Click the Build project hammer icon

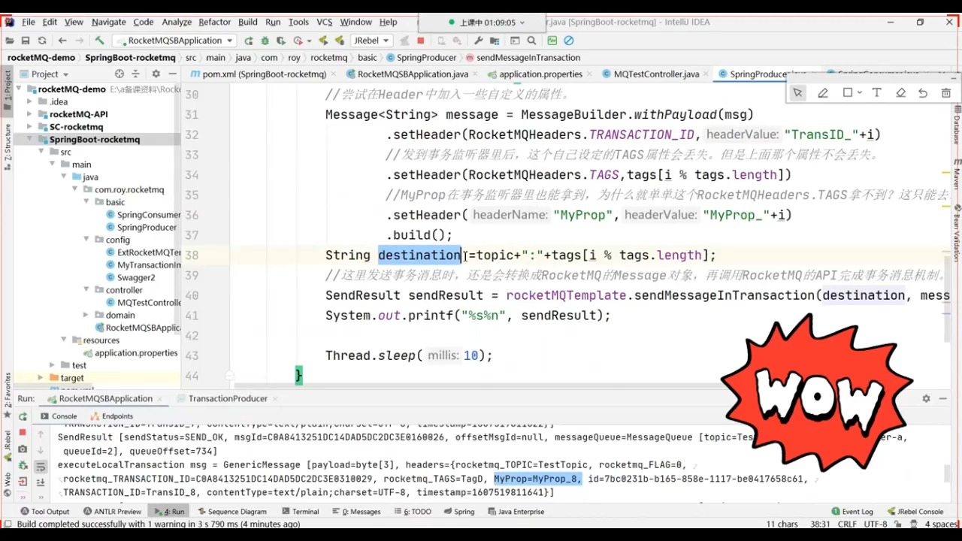pos(99,41)
